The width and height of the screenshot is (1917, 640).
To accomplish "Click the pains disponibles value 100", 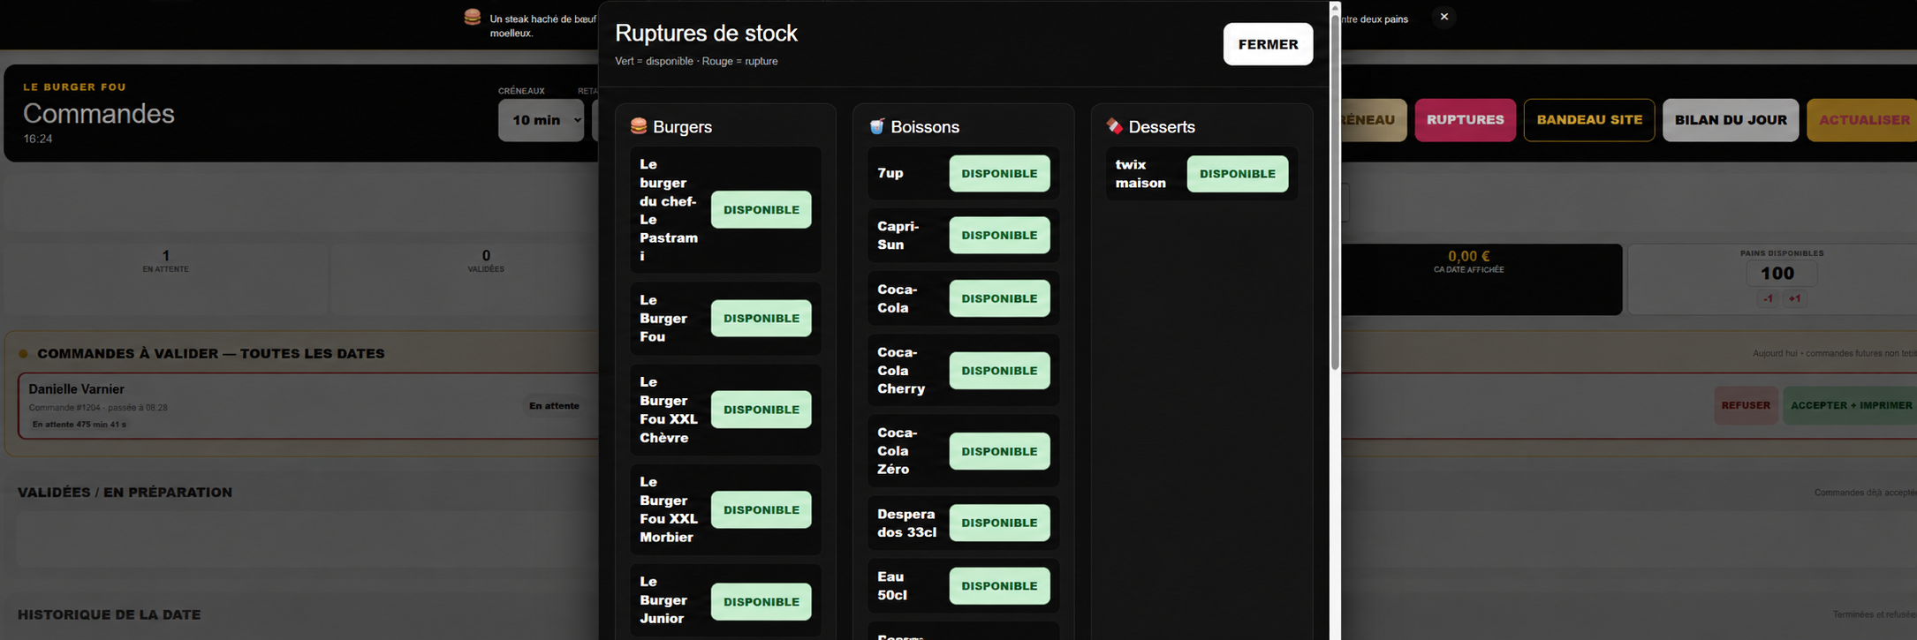I will click(1781, 274).
